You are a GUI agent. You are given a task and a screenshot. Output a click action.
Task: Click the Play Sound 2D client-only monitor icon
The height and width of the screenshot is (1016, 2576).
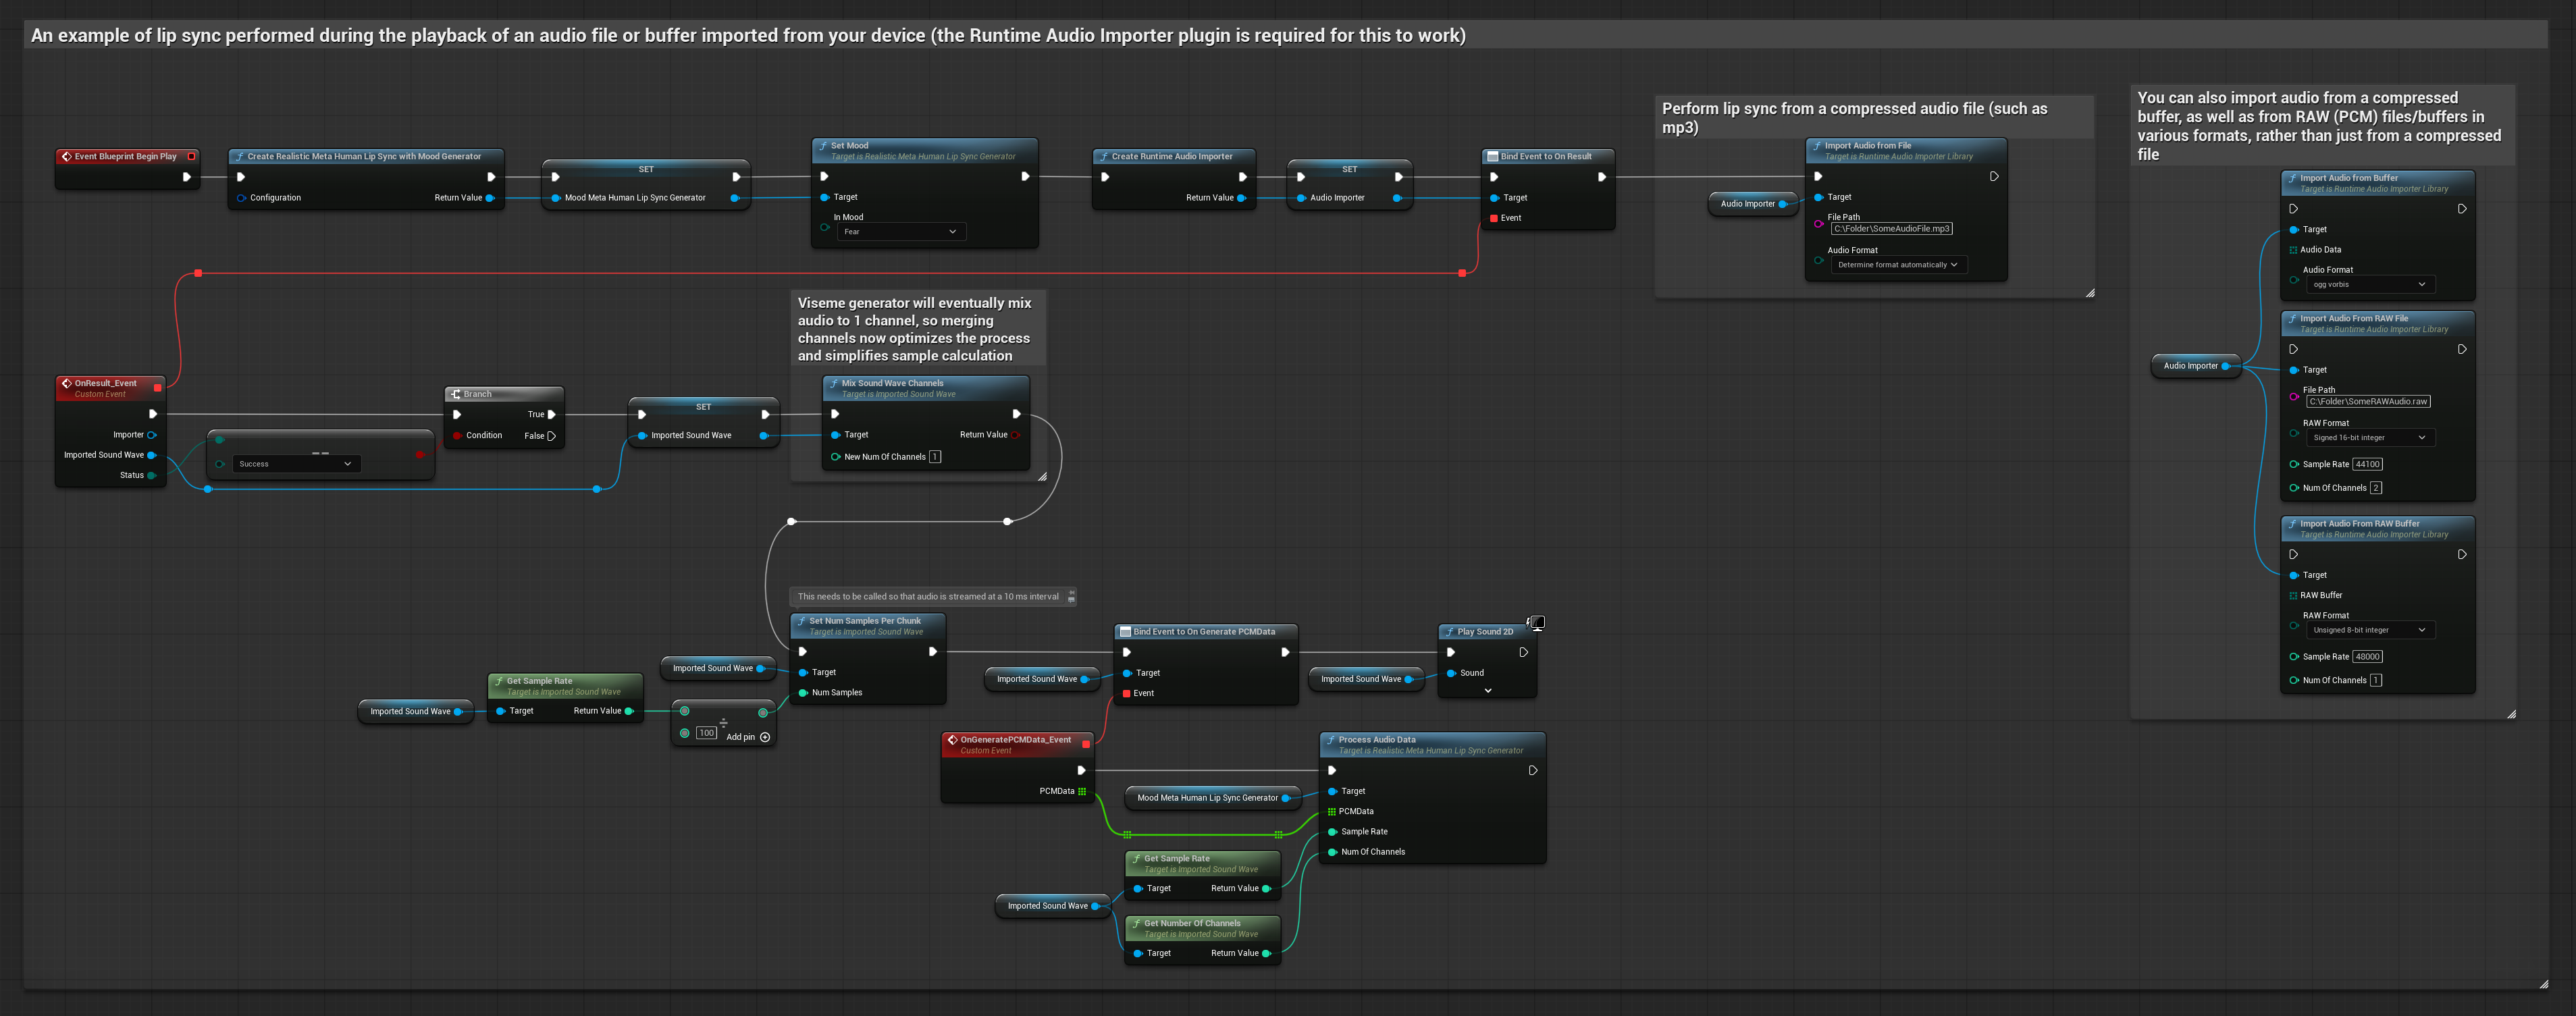coord(1537,622)
